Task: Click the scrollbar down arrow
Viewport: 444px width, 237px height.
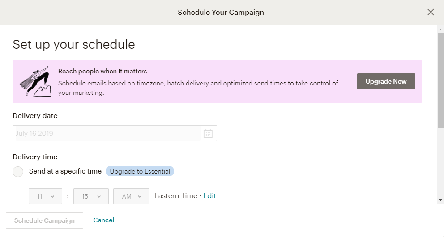Action: 440,200
